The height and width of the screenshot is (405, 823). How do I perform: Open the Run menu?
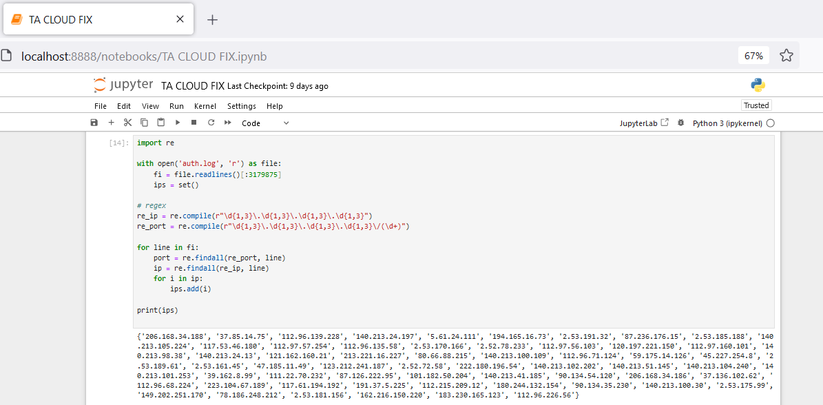(176, 106)
